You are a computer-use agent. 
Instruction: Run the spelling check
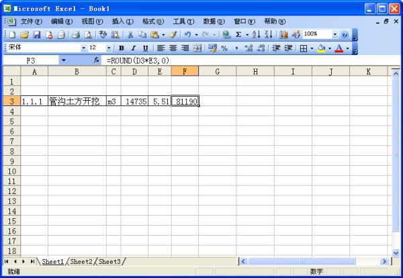pyautogui.click(x=103, y=34)
